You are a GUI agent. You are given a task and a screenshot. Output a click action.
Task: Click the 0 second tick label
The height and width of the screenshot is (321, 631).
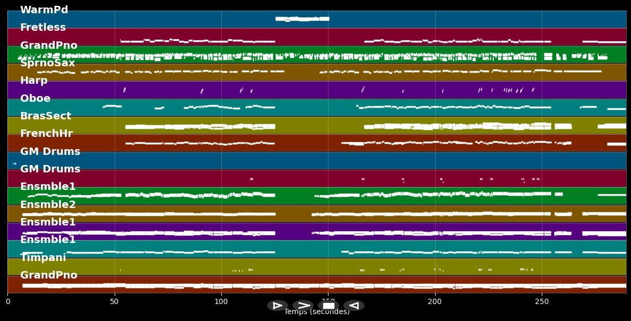point(8,302)
